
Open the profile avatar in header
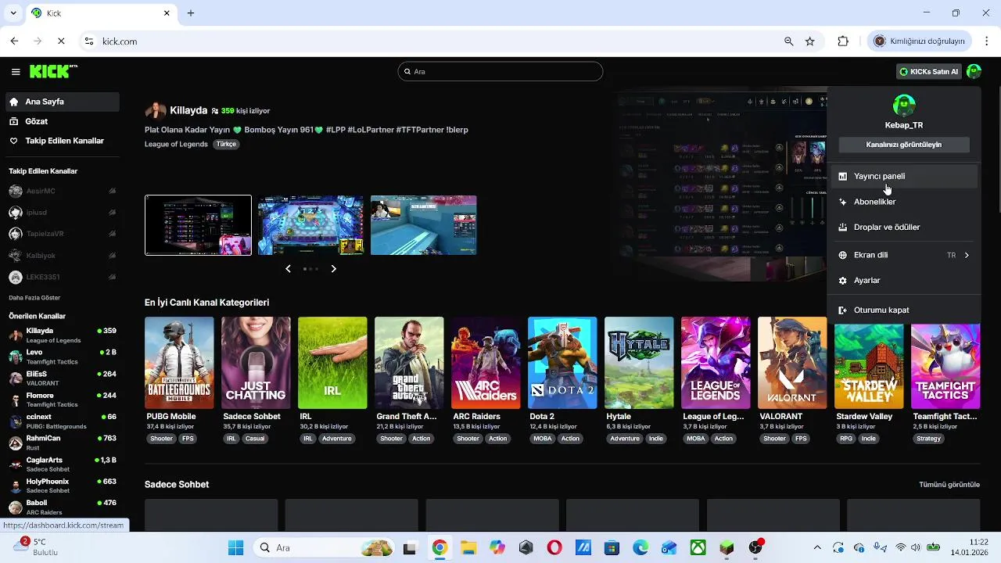tap(974, 71)
